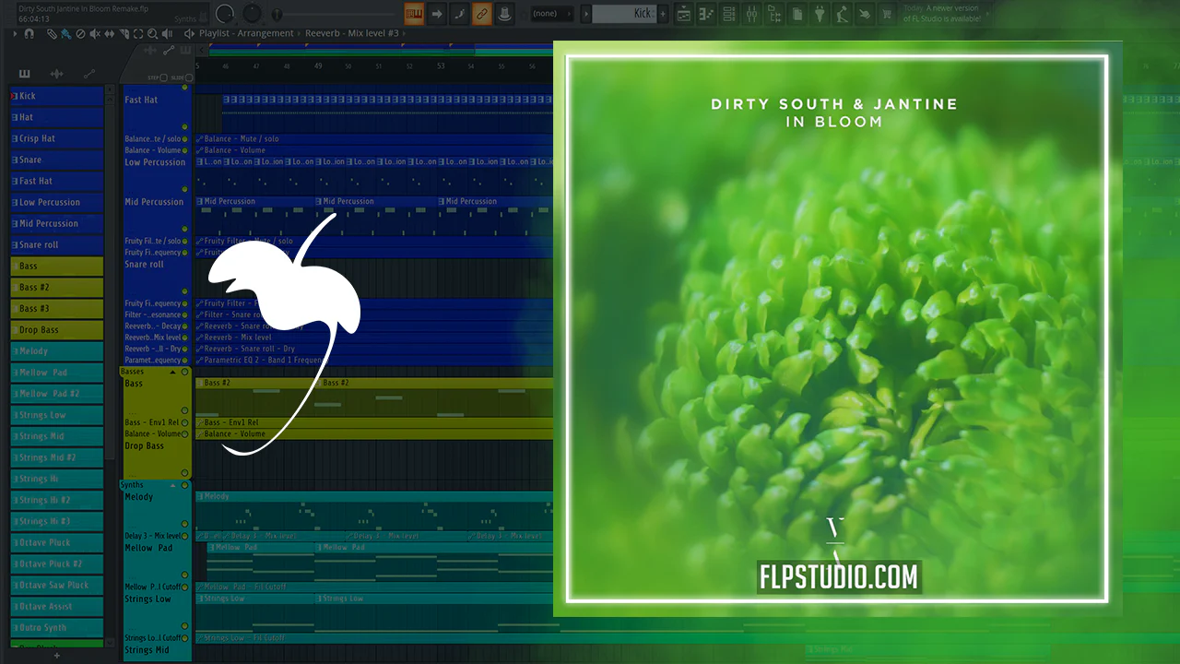Toggle the SLIDE checkbox
1180x664 pixels.
click(x=189, y=78)
